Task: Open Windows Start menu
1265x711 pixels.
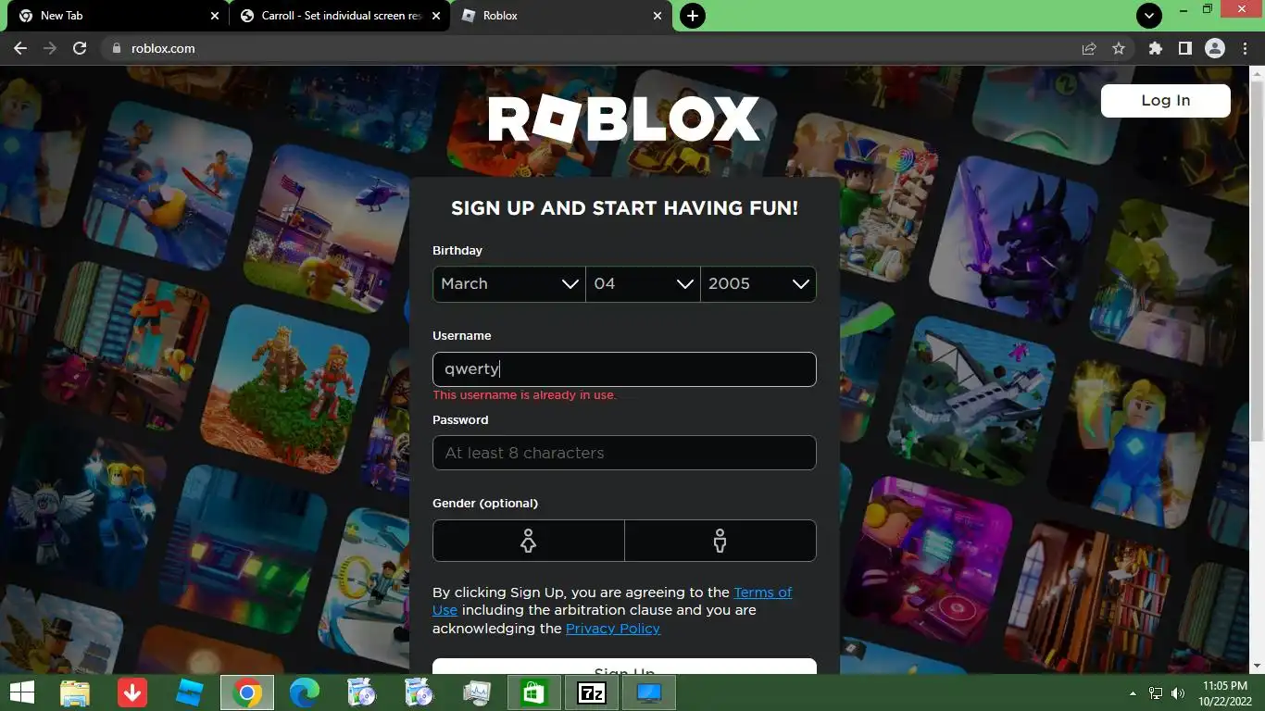Action: pyautogui.click(x=22, y=692)
